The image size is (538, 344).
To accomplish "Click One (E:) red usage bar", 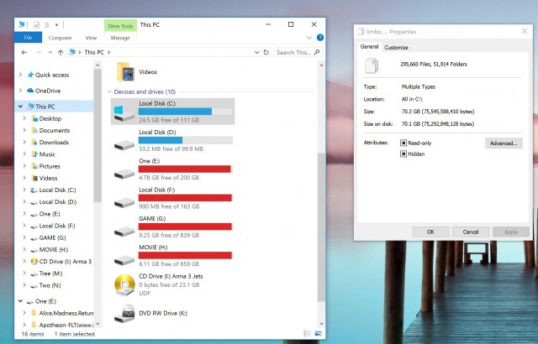I will 185,169.
